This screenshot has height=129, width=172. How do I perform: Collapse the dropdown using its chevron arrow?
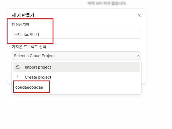[139, 56]
